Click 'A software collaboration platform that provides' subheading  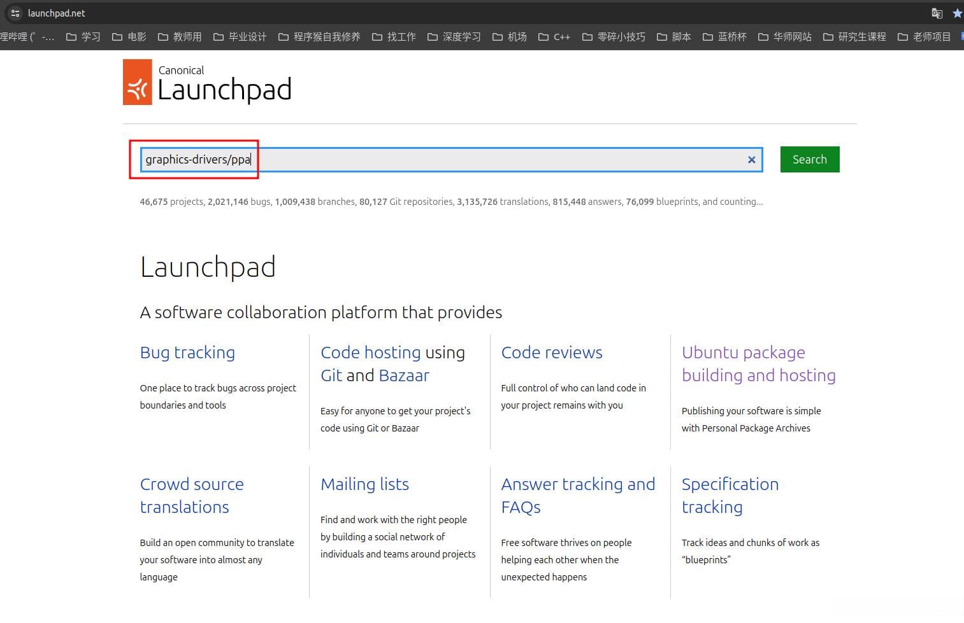point(321,312)
